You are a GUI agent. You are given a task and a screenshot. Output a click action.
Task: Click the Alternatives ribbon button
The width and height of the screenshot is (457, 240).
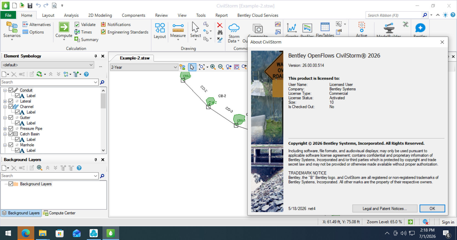37,24
